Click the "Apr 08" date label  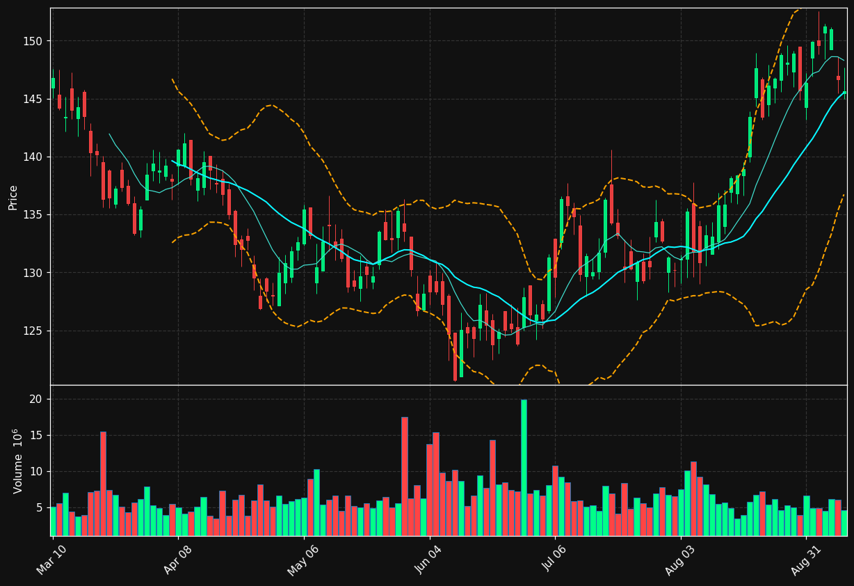tap(177, 560)
